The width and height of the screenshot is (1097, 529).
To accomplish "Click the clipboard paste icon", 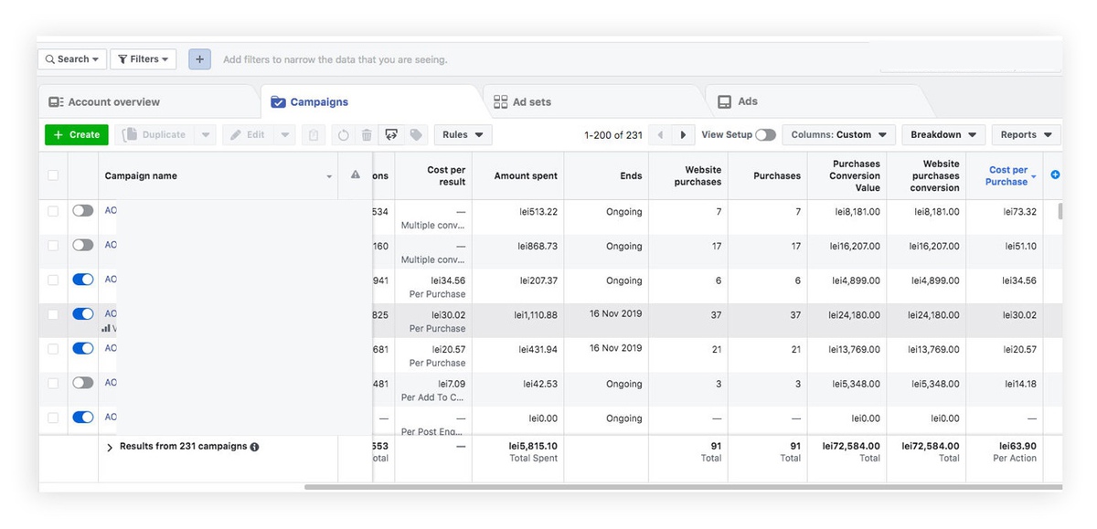I will click(314, 135).
